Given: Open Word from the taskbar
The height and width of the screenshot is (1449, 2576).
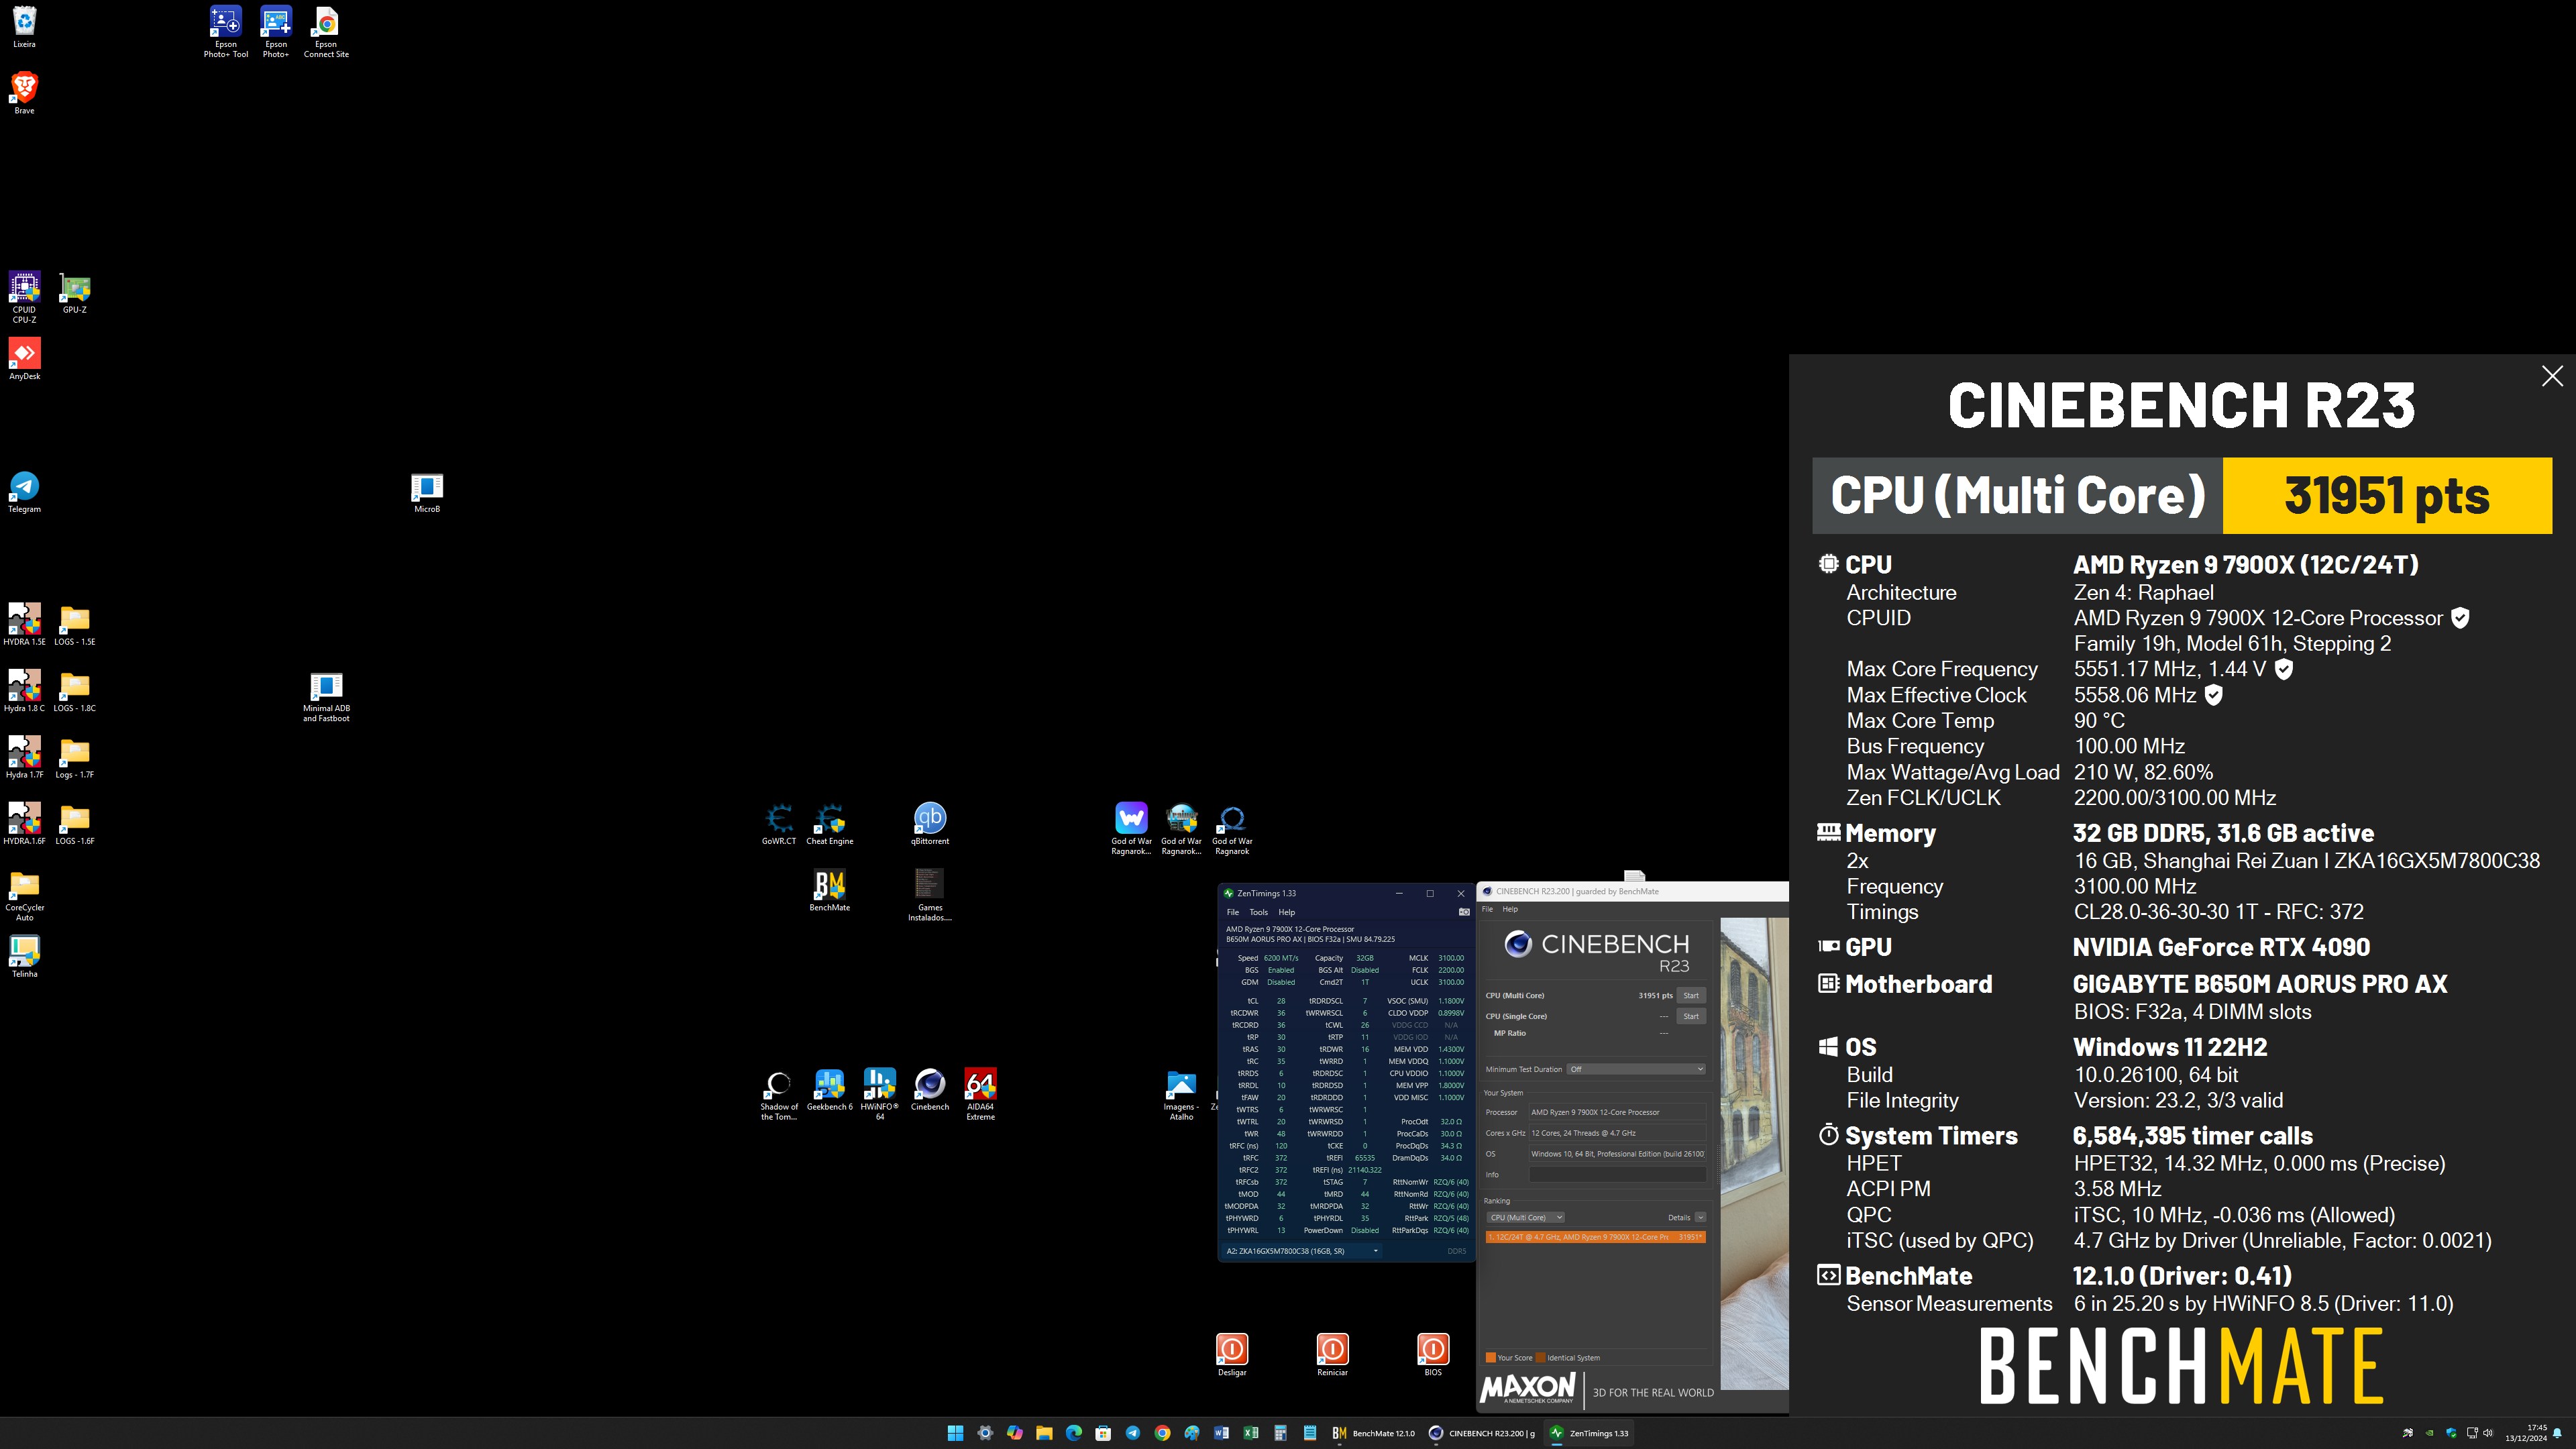Looking at the screenshot, I should click(x=1221, y=1433).
